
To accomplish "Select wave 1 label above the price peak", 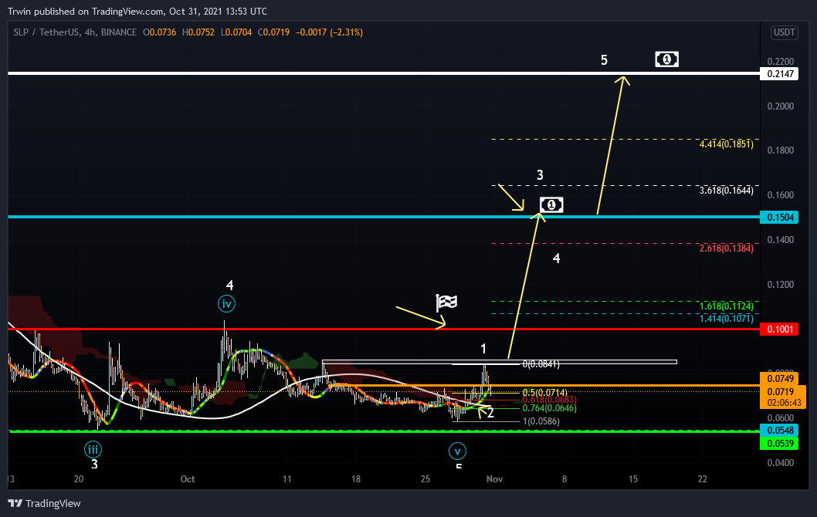I will click(483, 349).
